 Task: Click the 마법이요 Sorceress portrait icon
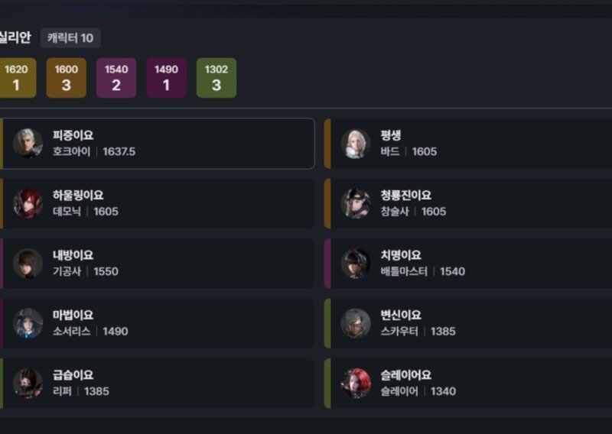[28, 323]
